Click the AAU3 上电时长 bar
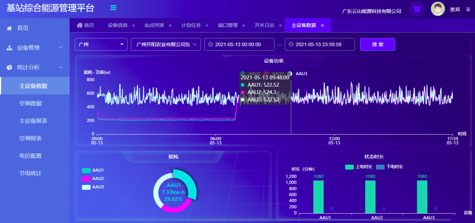475x223 pixels. point(422,197)
